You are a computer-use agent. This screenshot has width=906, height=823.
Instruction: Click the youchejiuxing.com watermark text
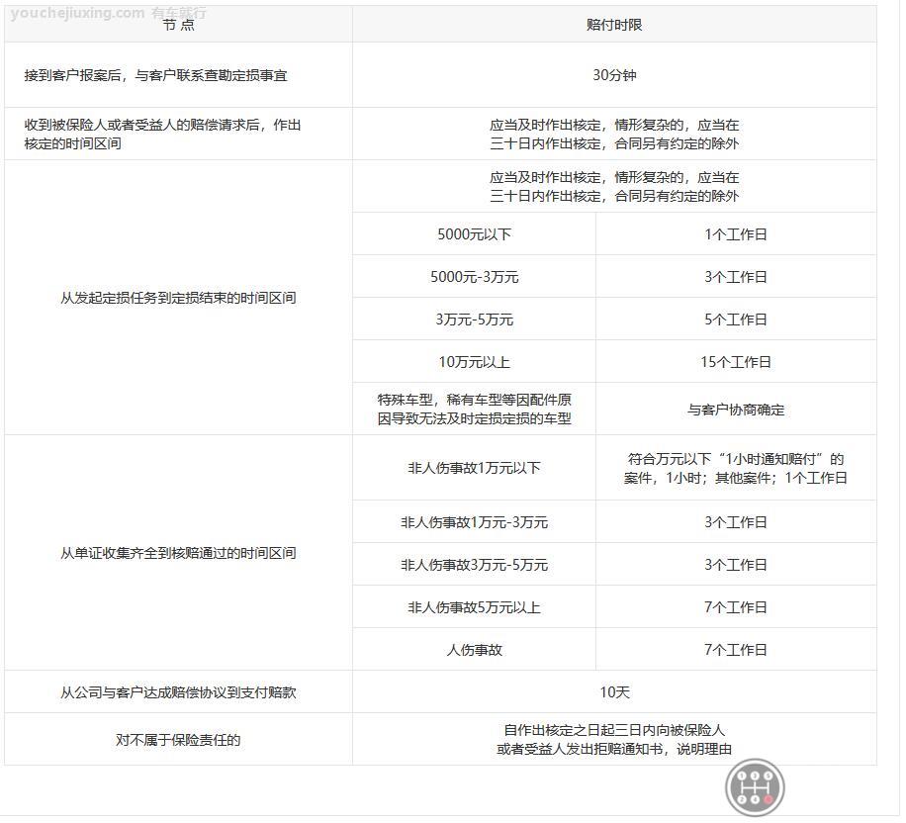click(x=78, y=13)
